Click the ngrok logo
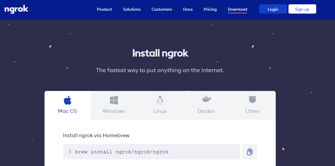The width and height of the screenshot is (335, 166). [16, 9]
